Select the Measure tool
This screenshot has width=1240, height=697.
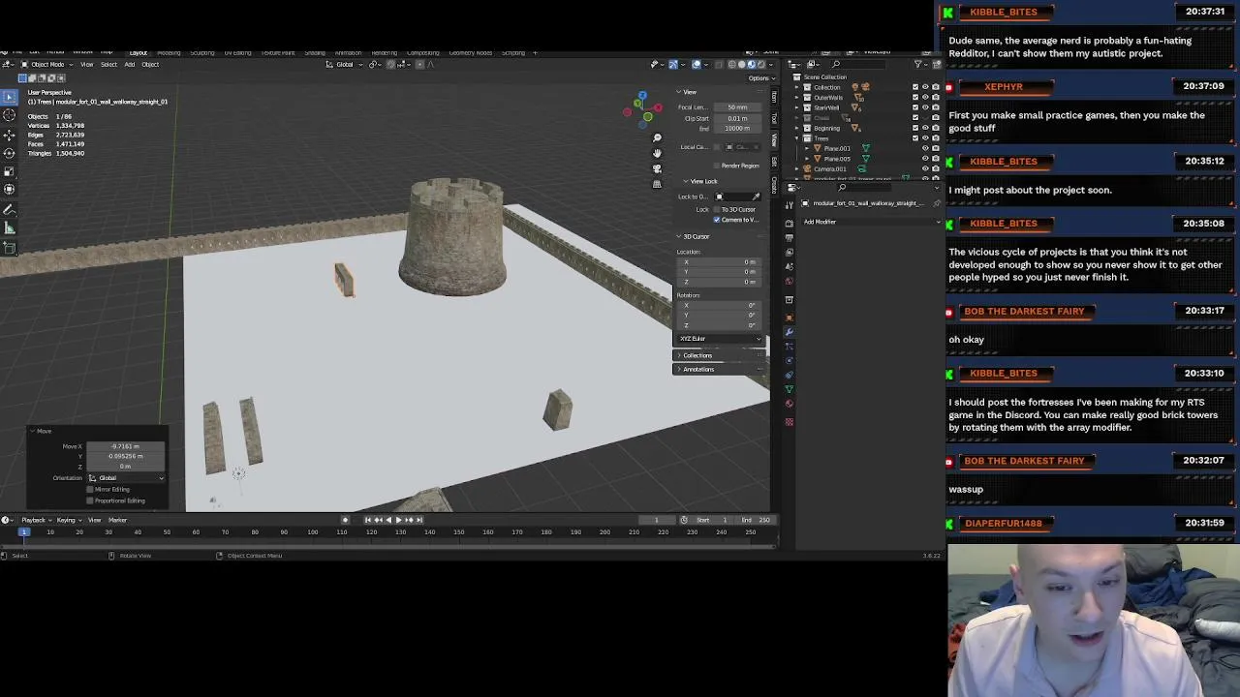coord(10,228)
